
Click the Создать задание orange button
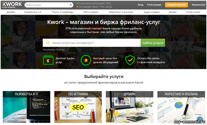tap(176, 5)
